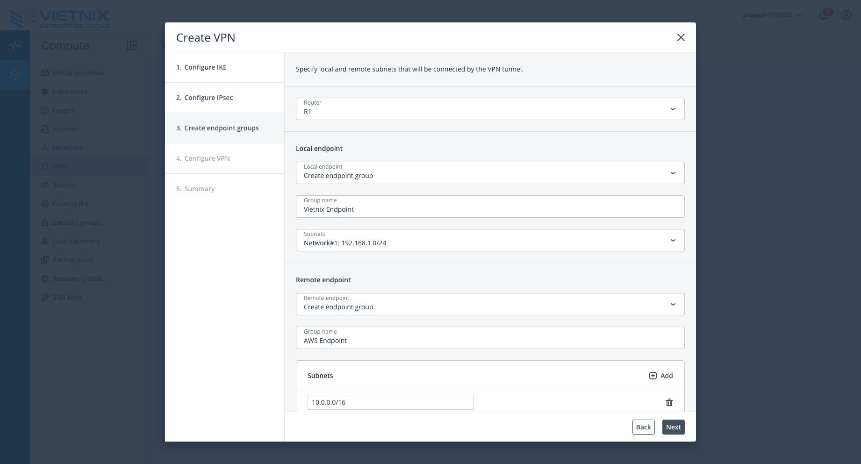861x464 pixels.
Task: Open Floating IPs in the sidebar
Action: click(70, 204)
